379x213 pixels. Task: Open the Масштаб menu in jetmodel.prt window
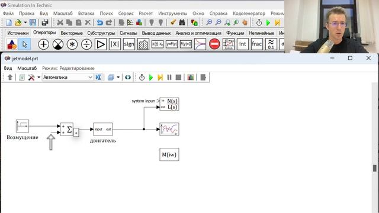point(27,68)
